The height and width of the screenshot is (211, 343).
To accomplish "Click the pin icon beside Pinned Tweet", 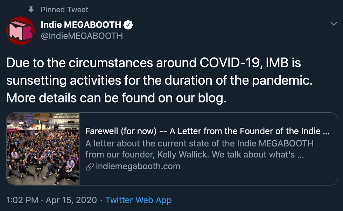I will (31, 9).
